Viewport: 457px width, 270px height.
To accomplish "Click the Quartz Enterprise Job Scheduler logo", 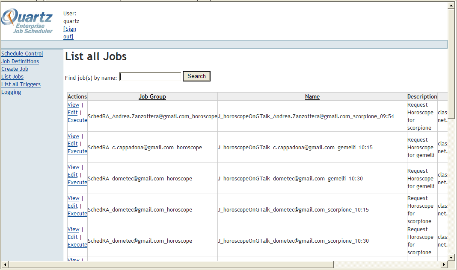I will 27,22.
